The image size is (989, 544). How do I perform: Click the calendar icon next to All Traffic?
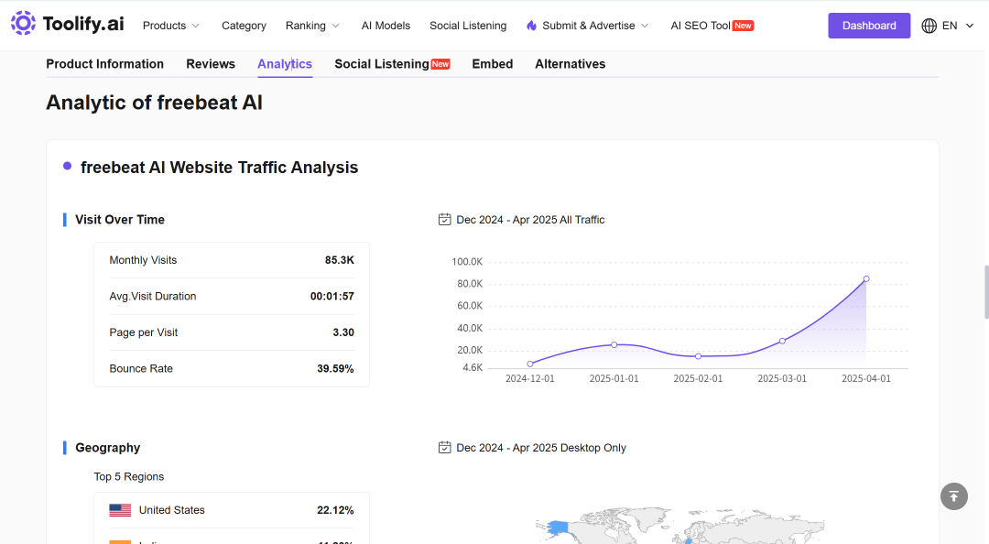445,220
